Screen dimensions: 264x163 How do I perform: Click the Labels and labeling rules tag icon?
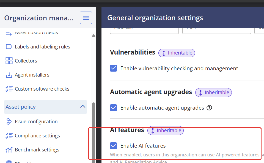[9, 47]
